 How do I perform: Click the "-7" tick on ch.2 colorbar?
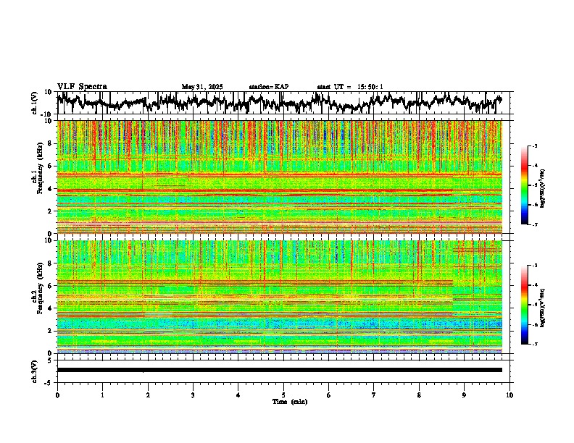[x=534, y=344]
